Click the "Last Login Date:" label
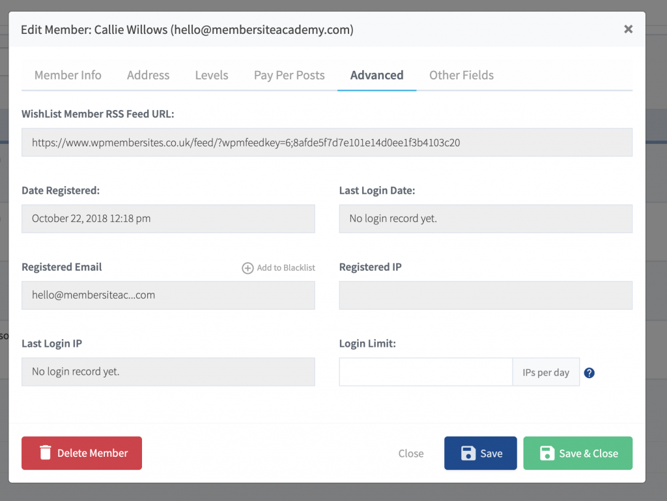 point(377,191)
